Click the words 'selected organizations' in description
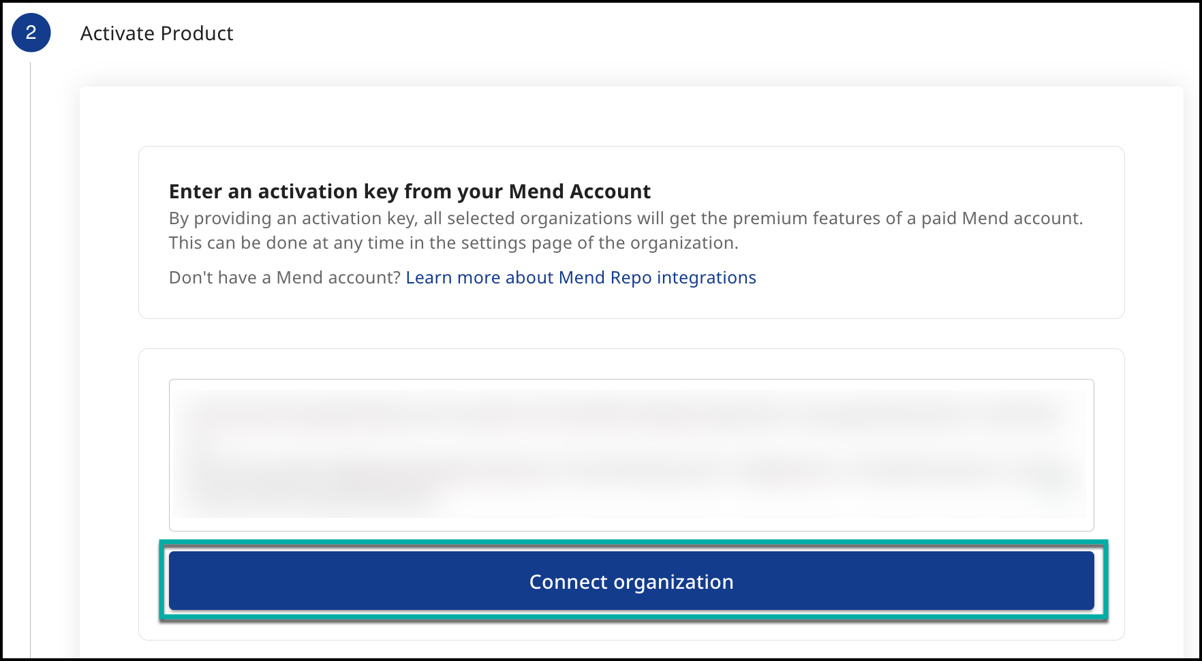Image resolution: width=1202 pixels, height=661 pixels. [x=539, y=218]
